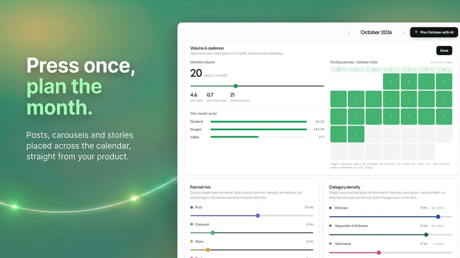
Task: Click Plan October with AI button
Action: click(x=434, y=32)
